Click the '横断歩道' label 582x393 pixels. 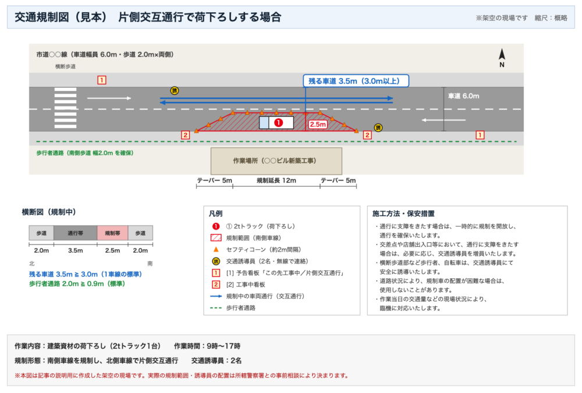(x=65, y=66)
